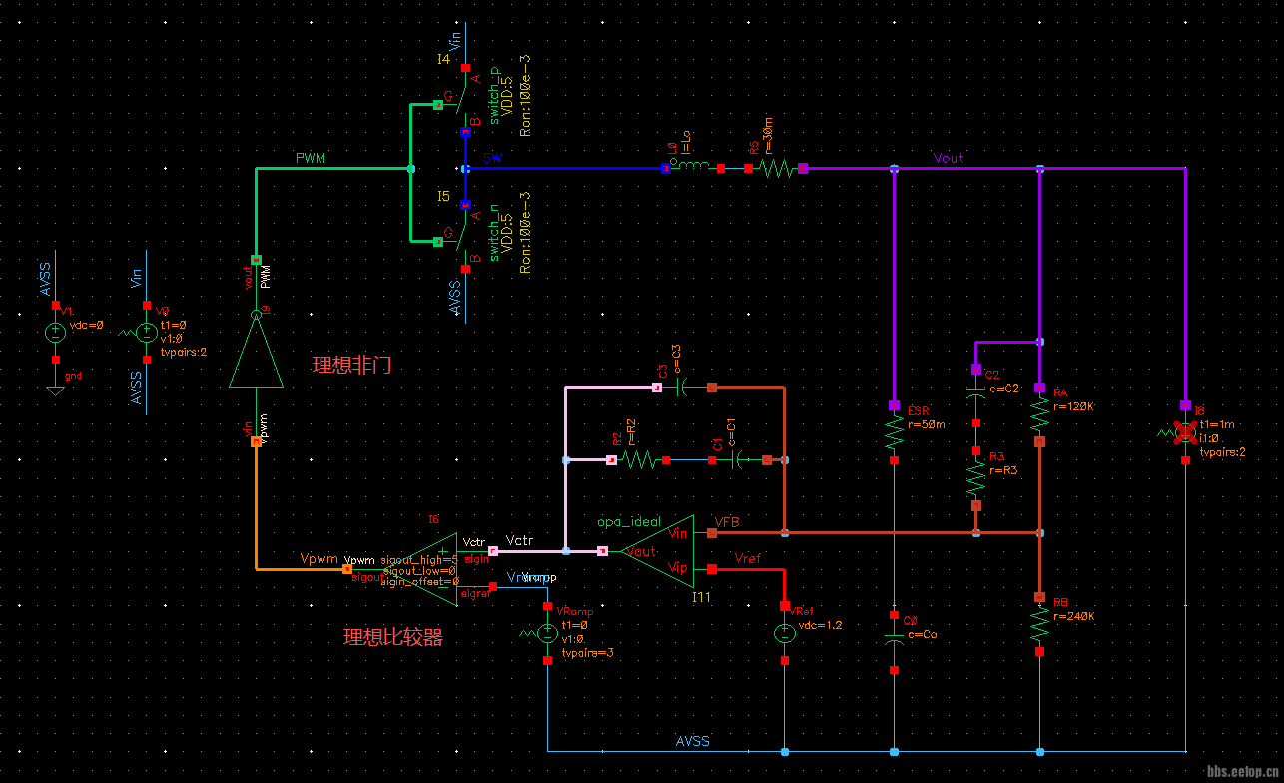Select the red-crossed current source I8
Image resolution: width=1284 pixels, height=783 pixels.
click(x=1185, y=433)
